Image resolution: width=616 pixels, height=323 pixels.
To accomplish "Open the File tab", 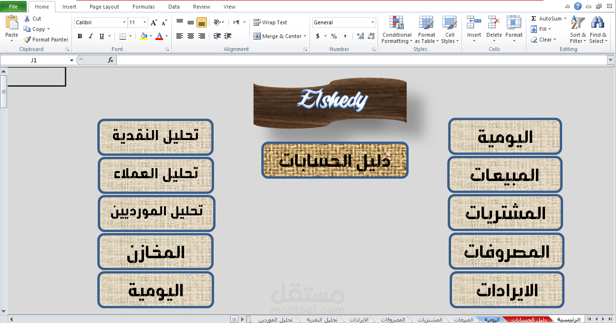I will [13, 7].
